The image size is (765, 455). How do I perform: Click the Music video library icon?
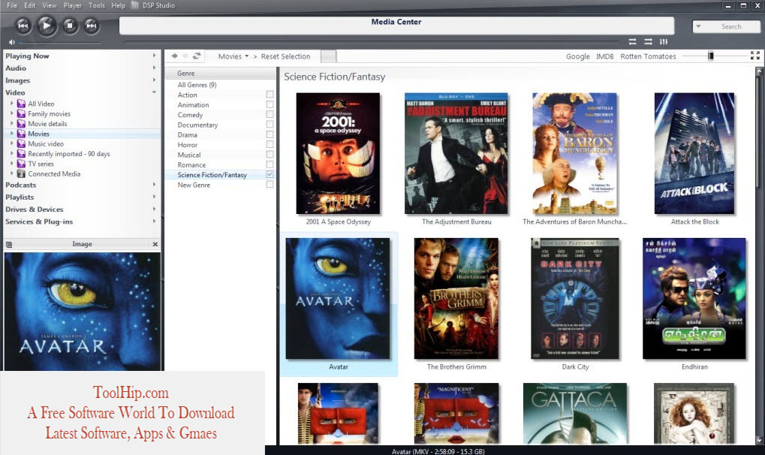click(x=21, y=143)
